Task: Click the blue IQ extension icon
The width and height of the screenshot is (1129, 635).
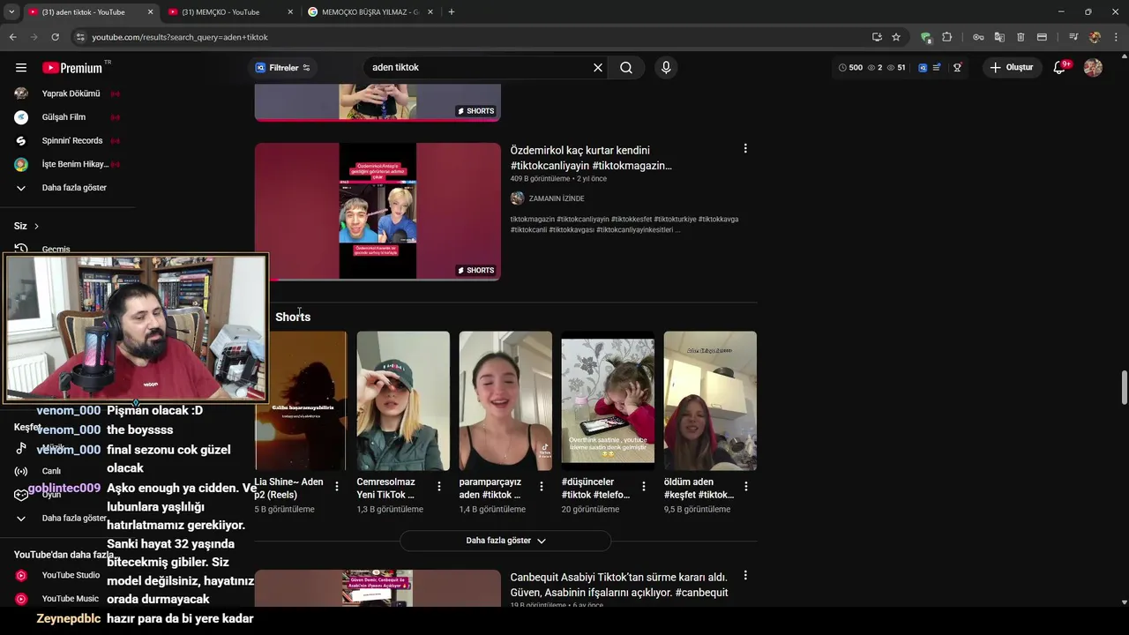Action: point(923,68)
